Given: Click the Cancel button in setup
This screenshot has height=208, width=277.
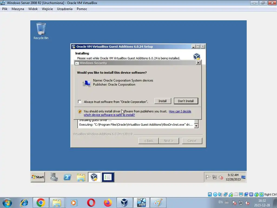Looking at the screenshot, I should [192, 141].
